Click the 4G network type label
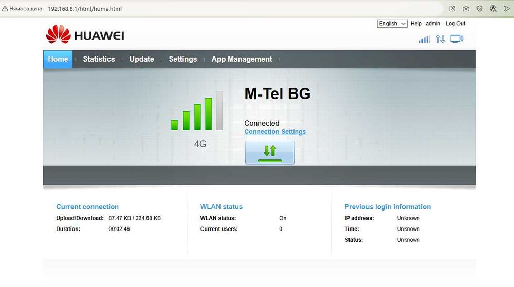Viewport: 514px width, 287px height. click(x=200, y=144)
